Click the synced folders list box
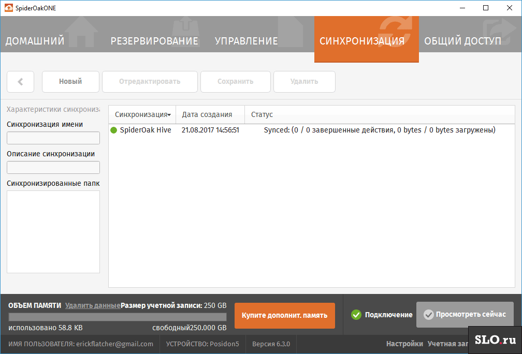 click(x=53, y=231)
